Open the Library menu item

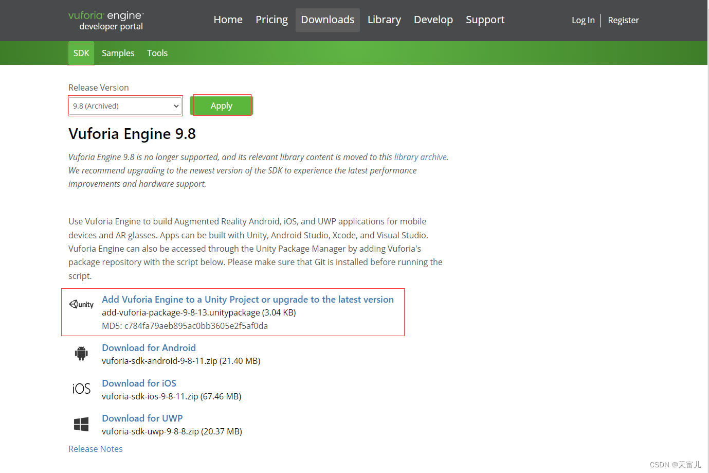coord(384,20)
